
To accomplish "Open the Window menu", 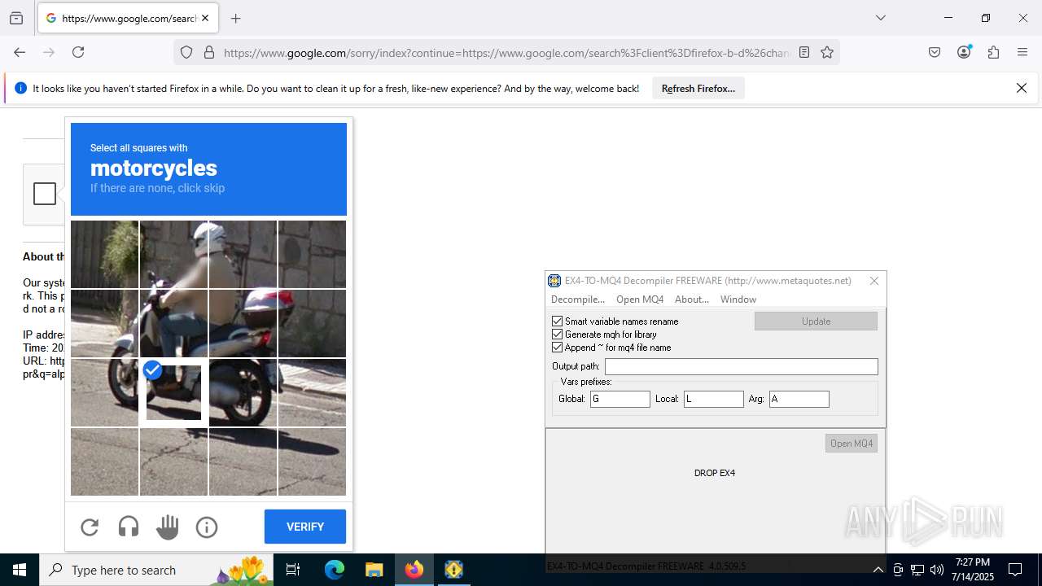I will (x=738, y=300).
